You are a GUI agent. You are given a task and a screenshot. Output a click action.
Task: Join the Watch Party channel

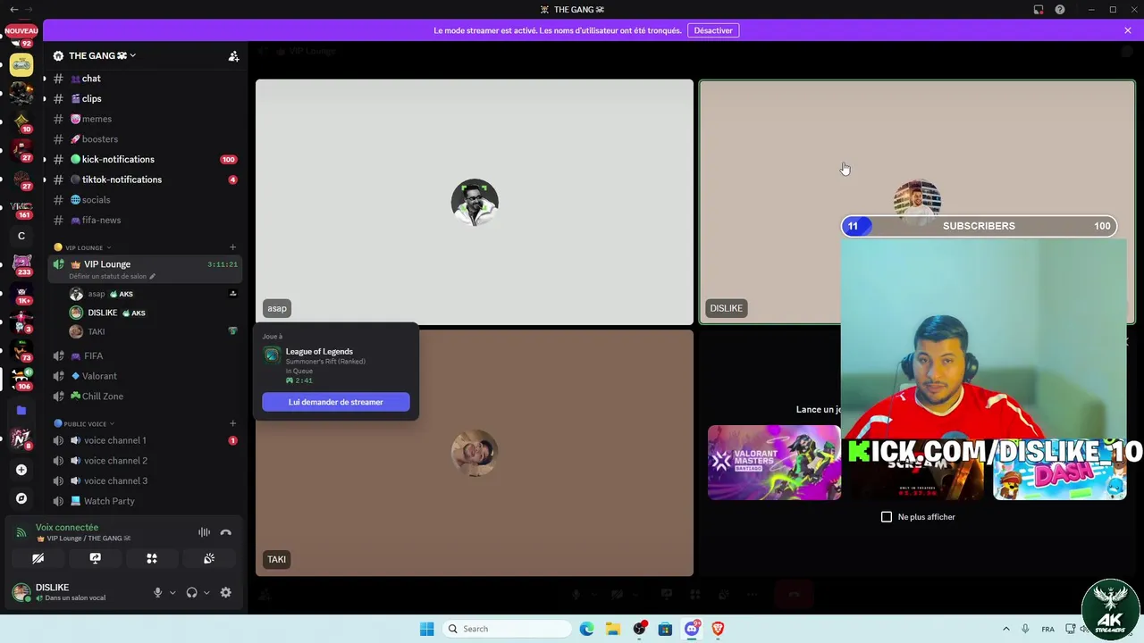coord(145,501)
